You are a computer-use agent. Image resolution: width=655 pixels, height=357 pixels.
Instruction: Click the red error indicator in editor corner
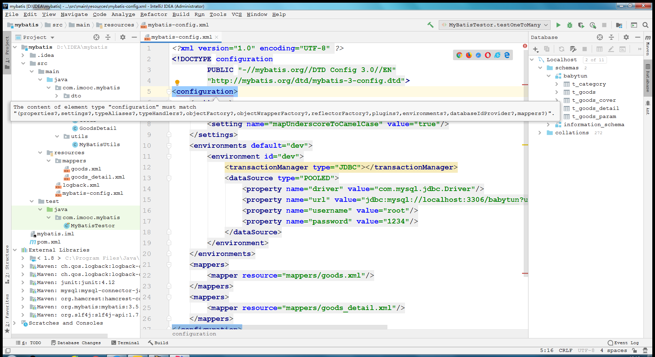point(525,46)
